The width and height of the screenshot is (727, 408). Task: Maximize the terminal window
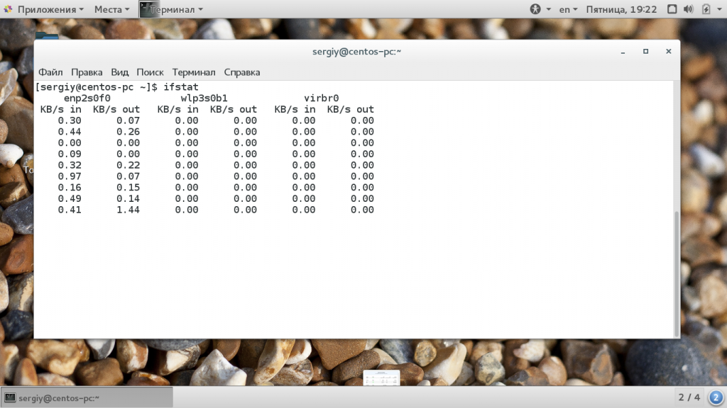pyautogui.click(x=645, y=52)
